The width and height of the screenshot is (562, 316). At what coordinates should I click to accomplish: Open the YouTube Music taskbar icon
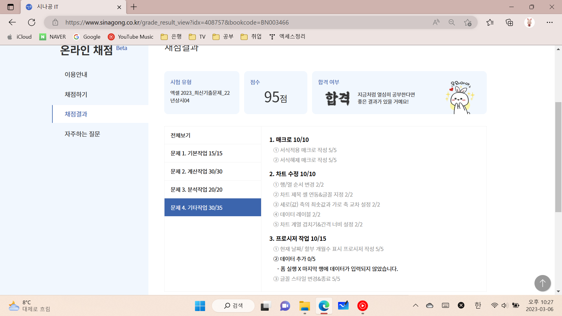click(362, 306)
